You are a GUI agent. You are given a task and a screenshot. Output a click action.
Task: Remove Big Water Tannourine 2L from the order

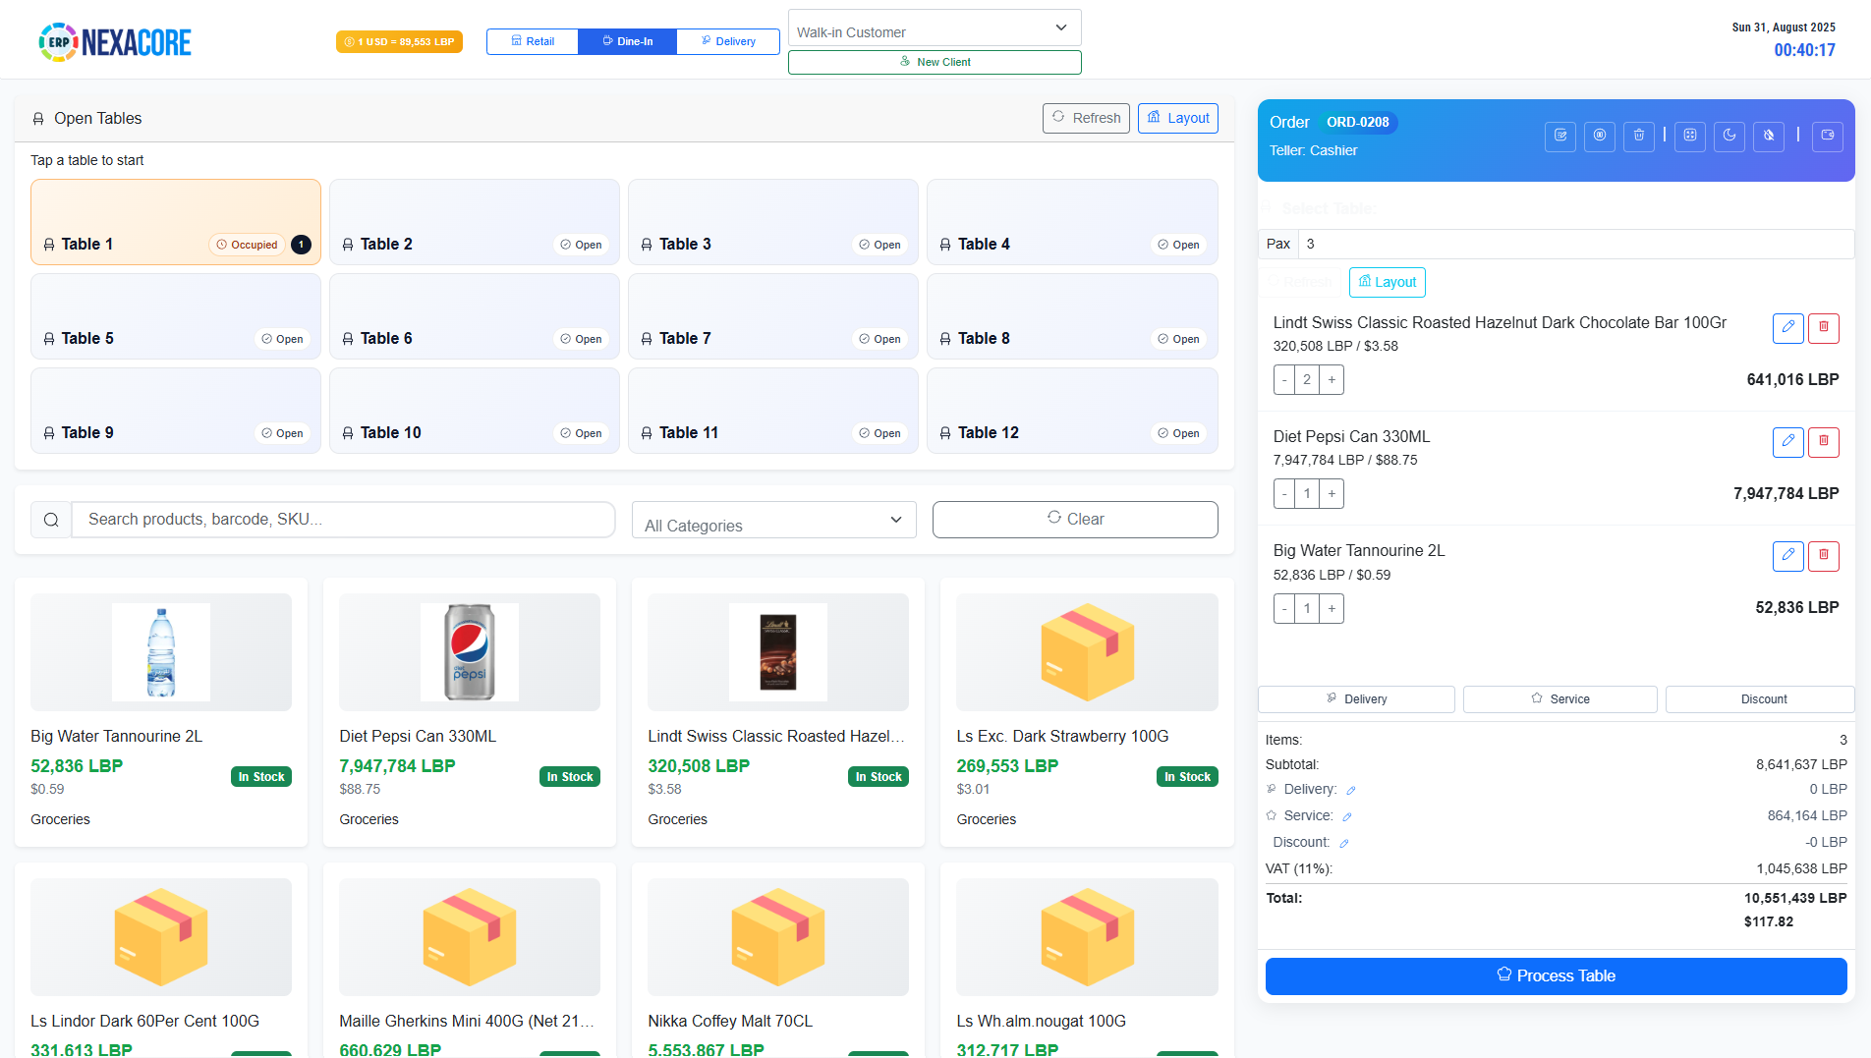coord(1824,556)
